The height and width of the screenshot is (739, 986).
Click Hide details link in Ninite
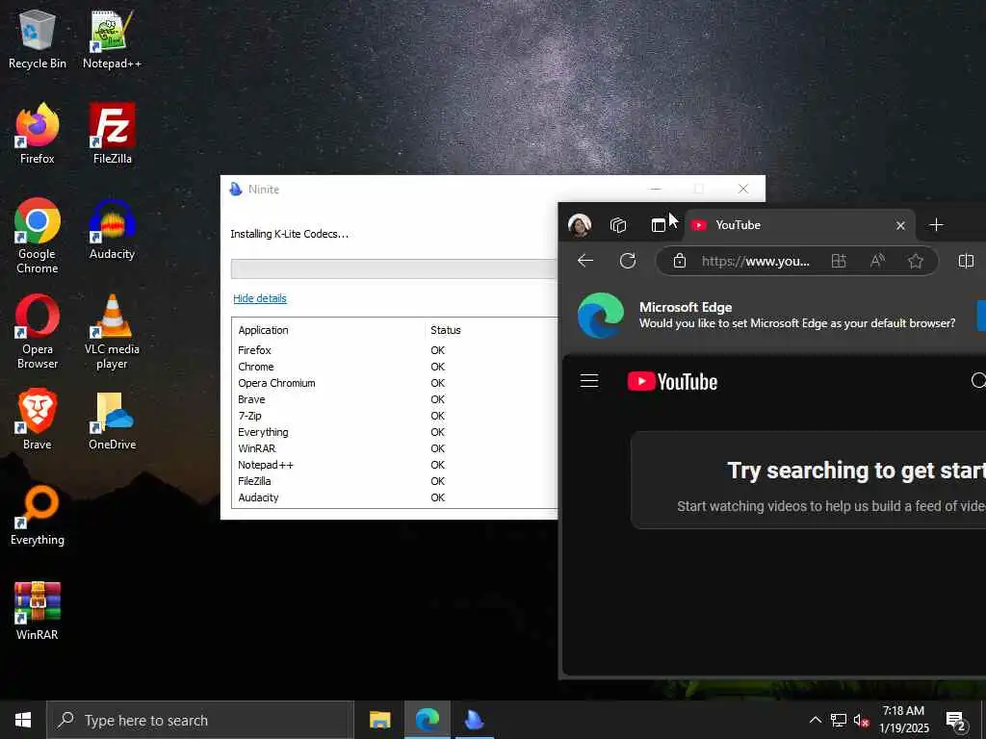click(x=260, y=298)
